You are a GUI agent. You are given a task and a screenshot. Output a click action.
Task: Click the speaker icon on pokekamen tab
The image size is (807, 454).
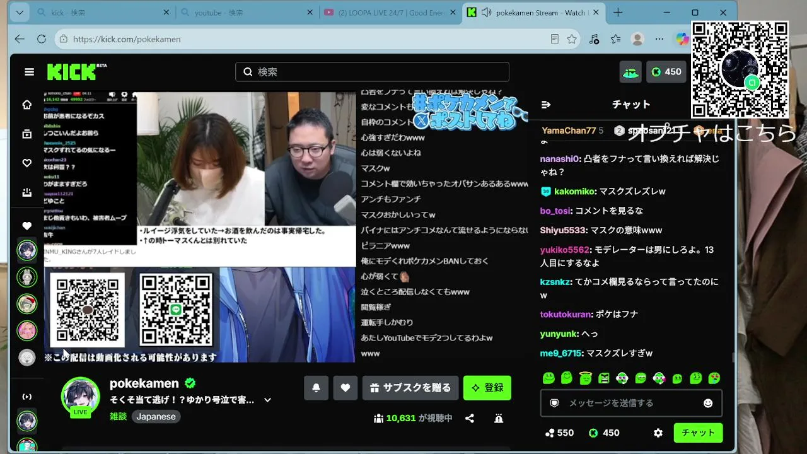point(486,13)
